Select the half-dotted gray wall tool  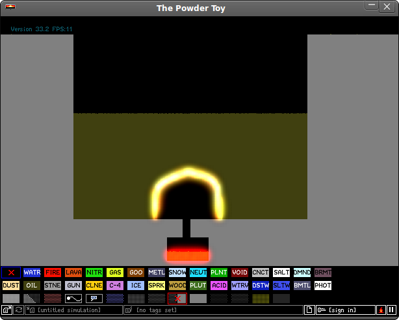coord(32,299)
